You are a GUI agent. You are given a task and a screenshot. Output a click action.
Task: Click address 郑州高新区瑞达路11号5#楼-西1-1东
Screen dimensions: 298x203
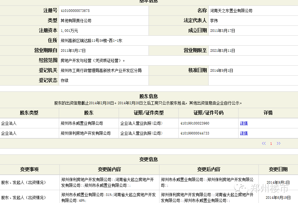(x=91, y=41)
